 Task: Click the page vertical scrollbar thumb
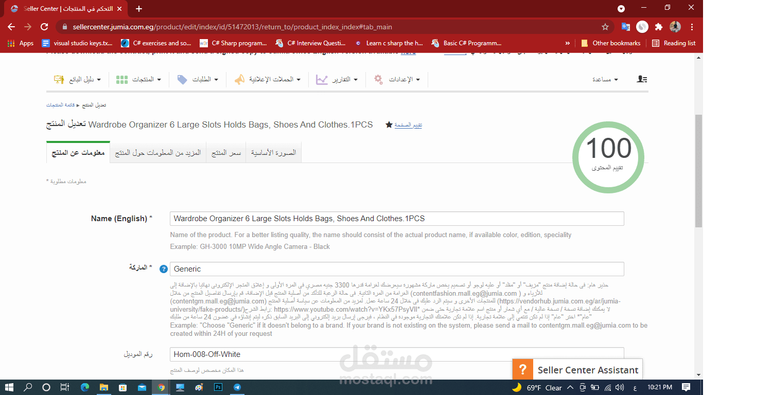pos(698,171)
